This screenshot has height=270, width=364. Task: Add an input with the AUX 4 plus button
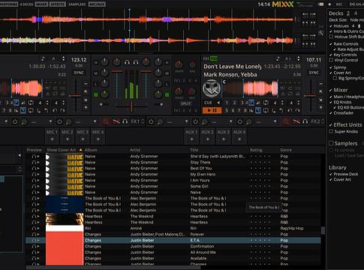tap(239, 139)
